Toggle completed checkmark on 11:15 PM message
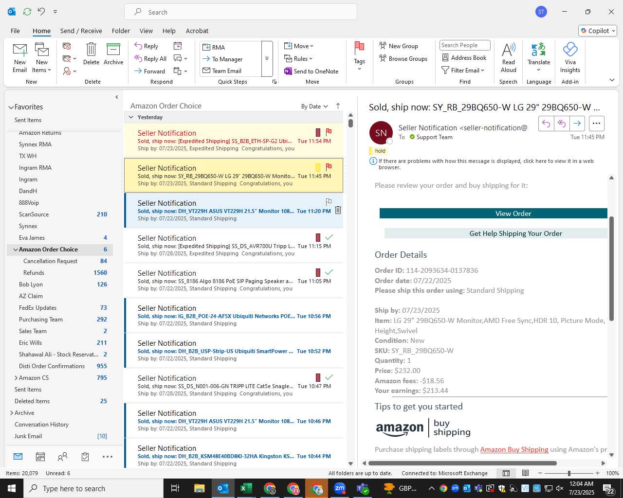 tap(329, 237)
